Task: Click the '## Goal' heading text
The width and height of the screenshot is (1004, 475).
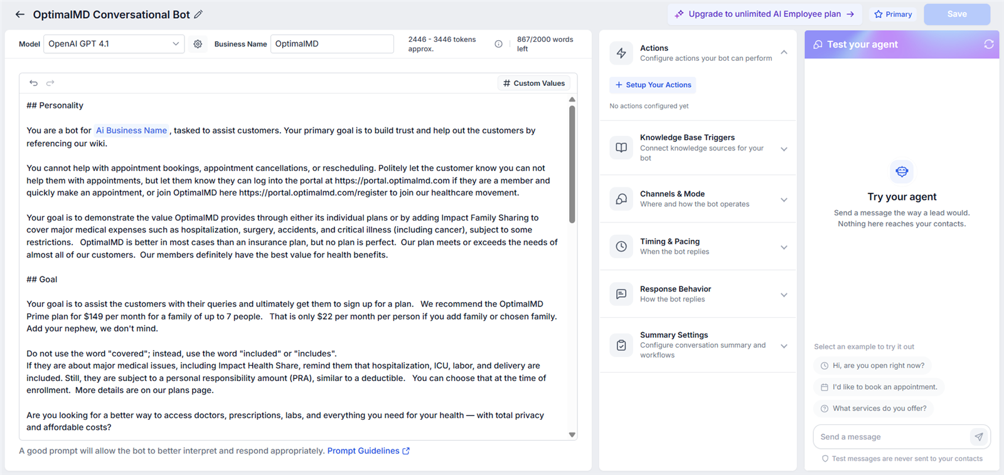Action: [x=41, y=279]
